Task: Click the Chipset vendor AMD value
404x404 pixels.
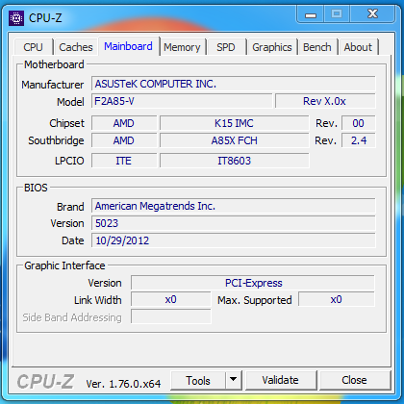Action: [x=124, y=123]
